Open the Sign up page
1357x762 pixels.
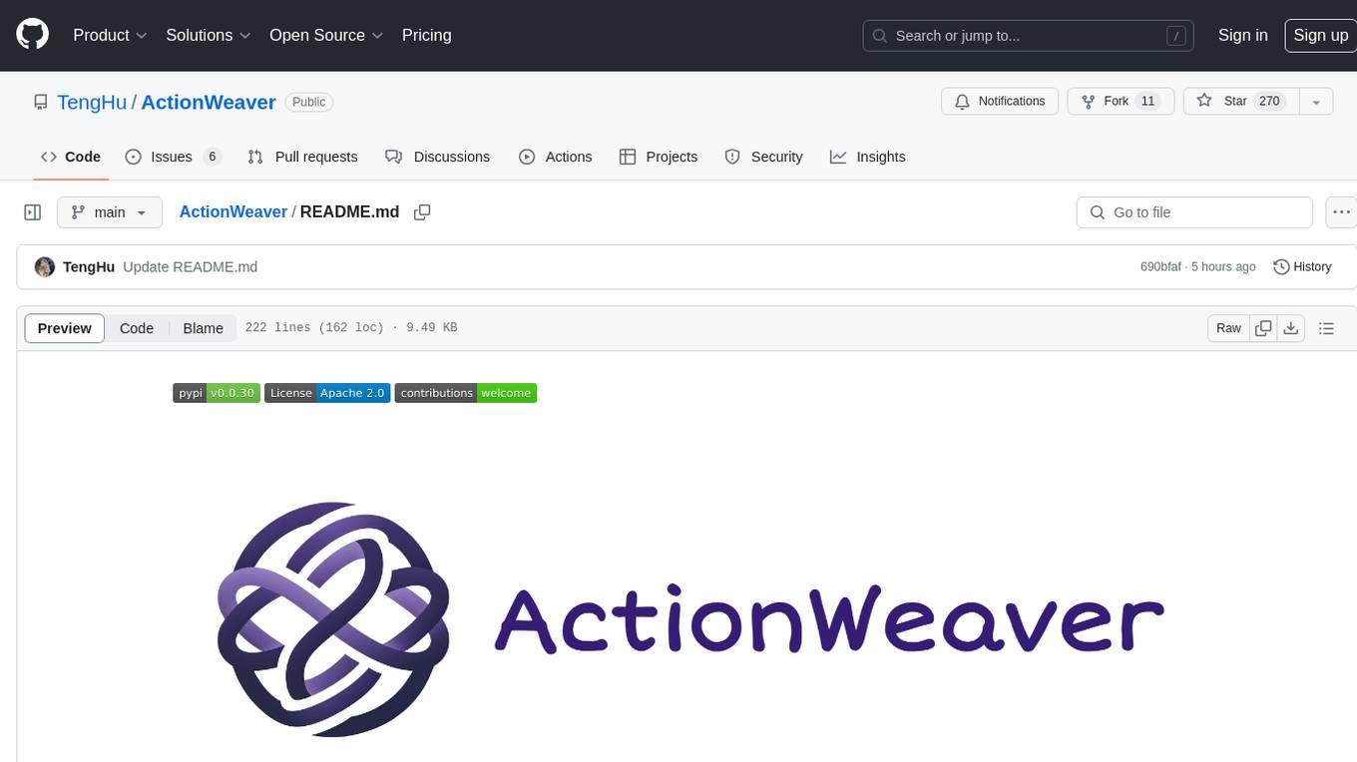[x=1320, y=35]
